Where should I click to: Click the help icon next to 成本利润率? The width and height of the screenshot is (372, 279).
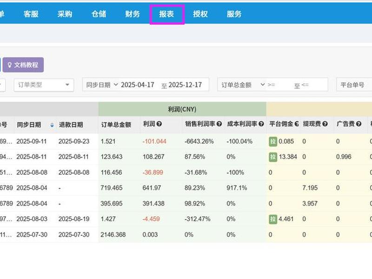click(261, 124)
